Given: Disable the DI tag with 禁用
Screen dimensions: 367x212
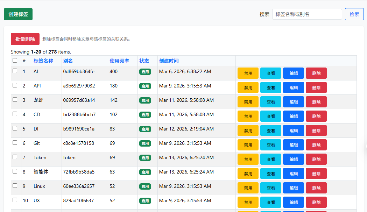Looking at the screenshot, I should [x=248, y=130].
